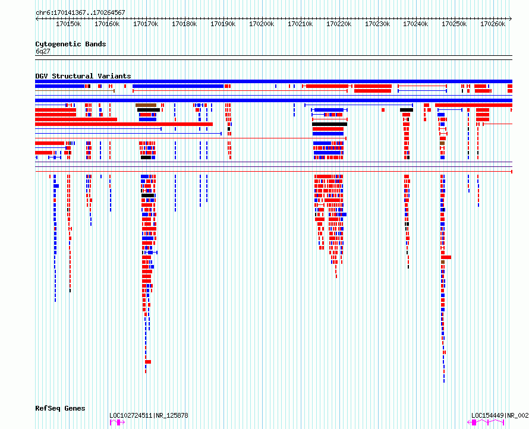The width and height of the screenshot is (529, 429).
Task: Click the 170260k scale tick label
Action: (x=493, y=24)
